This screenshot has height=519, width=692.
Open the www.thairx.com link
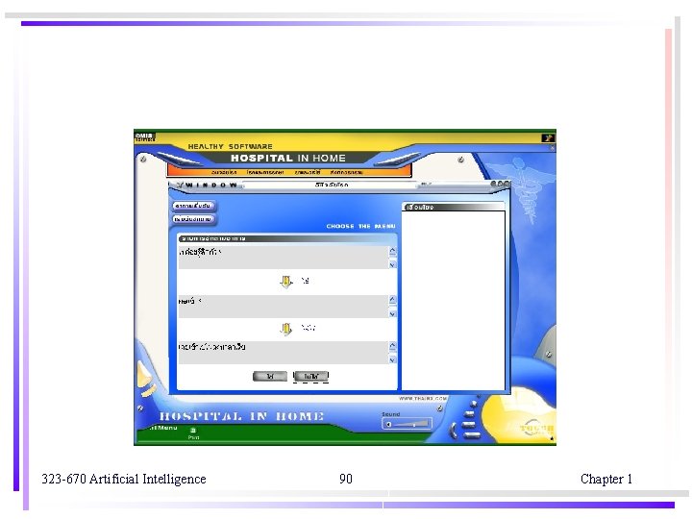click(422, 399)
